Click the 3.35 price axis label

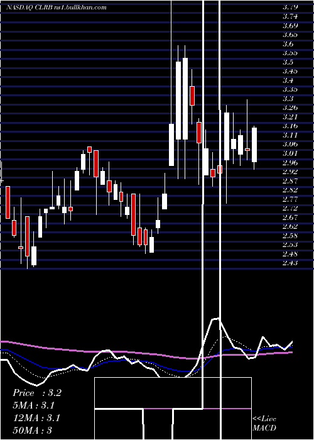[290, 89]
